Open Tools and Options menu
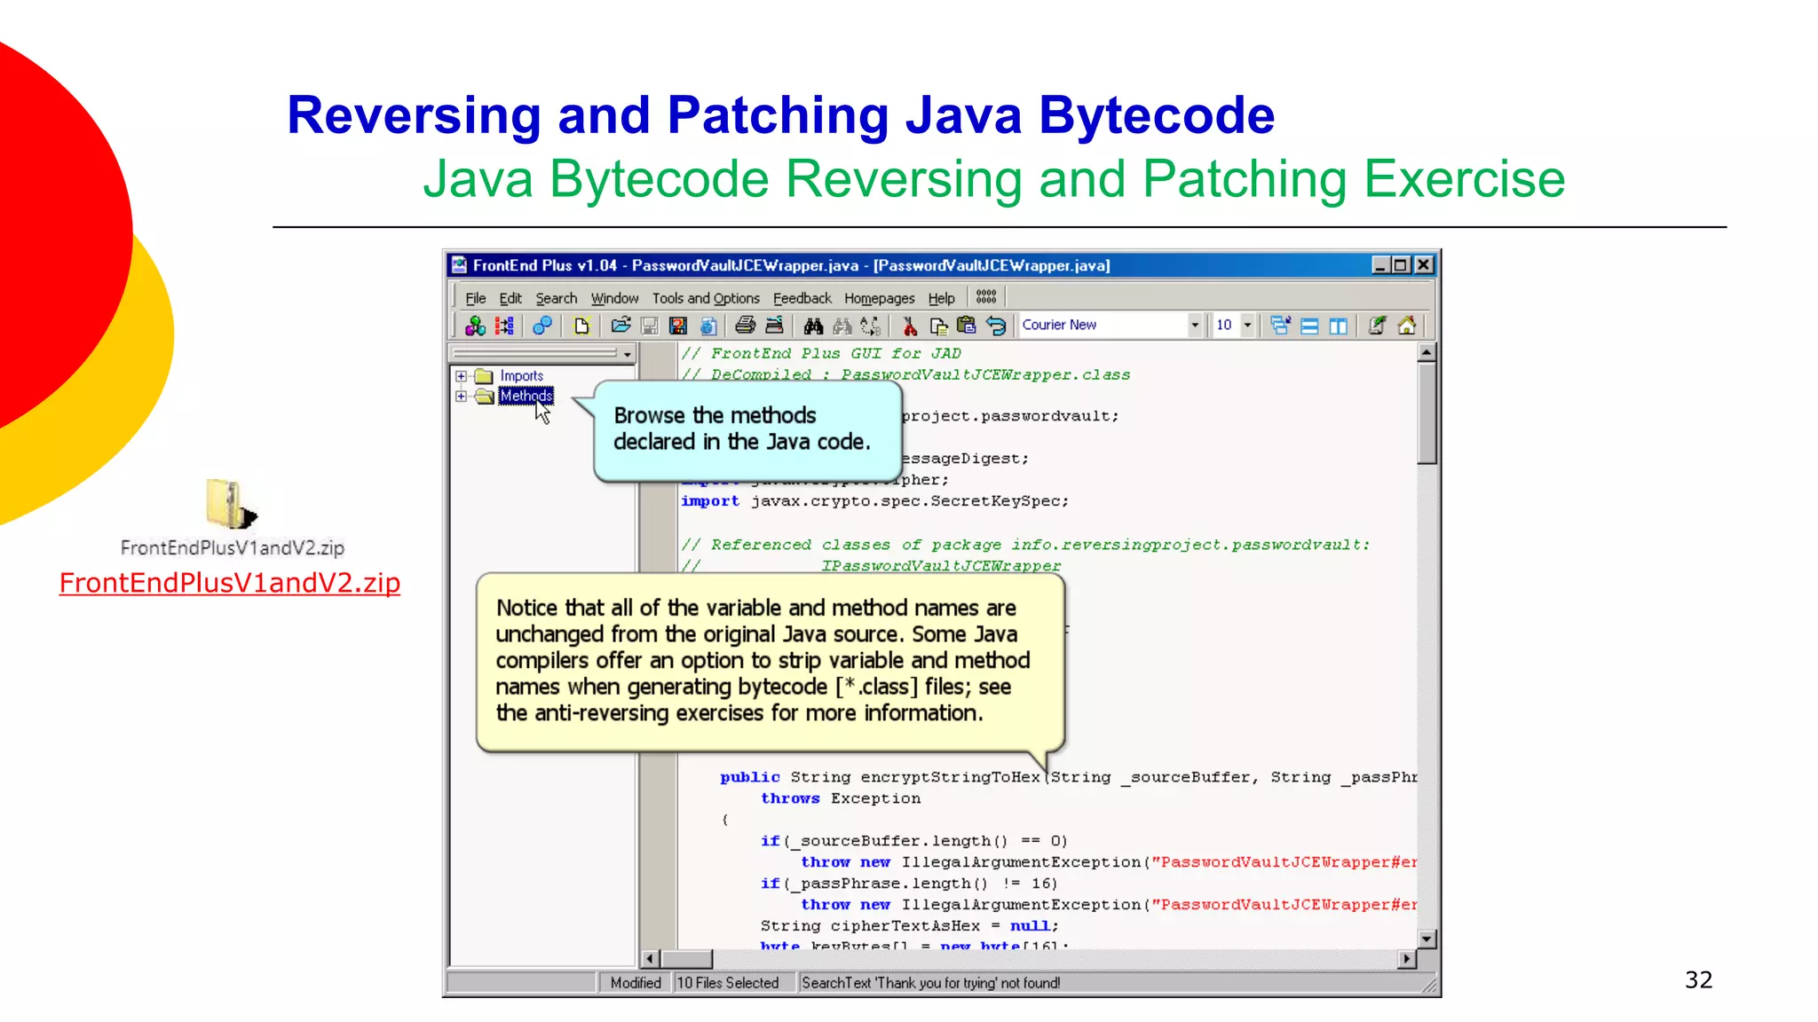Screen dimensions: 1818x1022 click(706, 298)
